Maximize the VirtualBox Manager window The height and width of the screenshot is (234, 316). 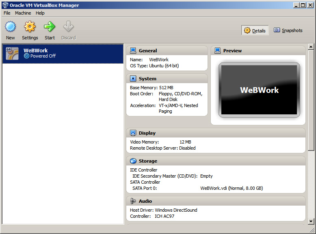point(303,5)
